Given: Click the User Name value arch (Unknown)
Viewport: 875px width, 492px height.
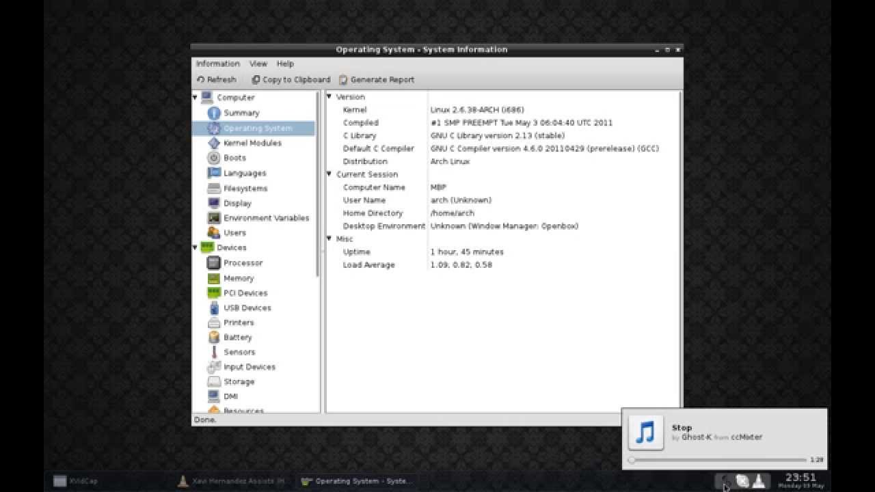Looking at the screenshot, I should (461, 200).
